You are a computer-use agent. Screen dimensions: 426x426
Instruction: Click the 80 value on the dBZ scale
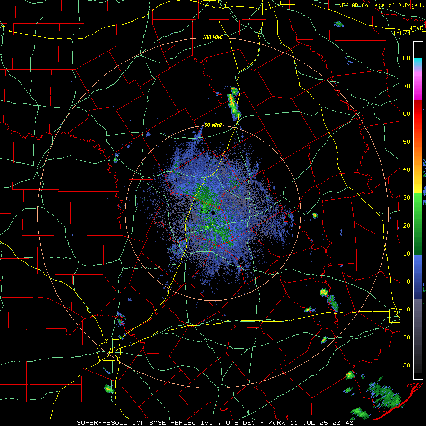click(407, 58)
